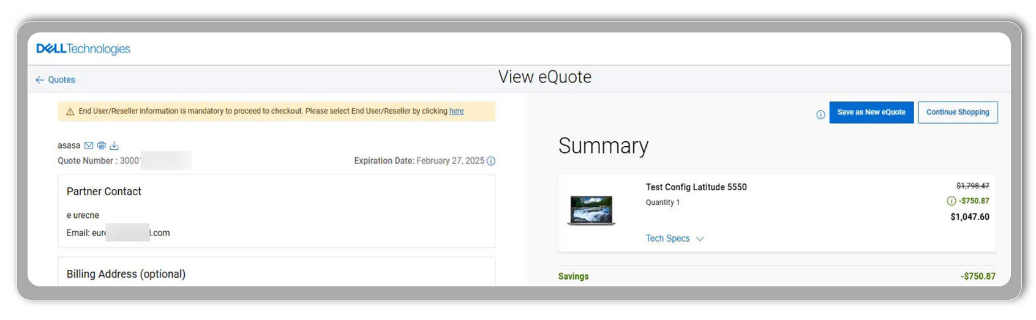Click the Expiration Date info icon
Screen dimensions: 1036x320
[x=491, y=161]
